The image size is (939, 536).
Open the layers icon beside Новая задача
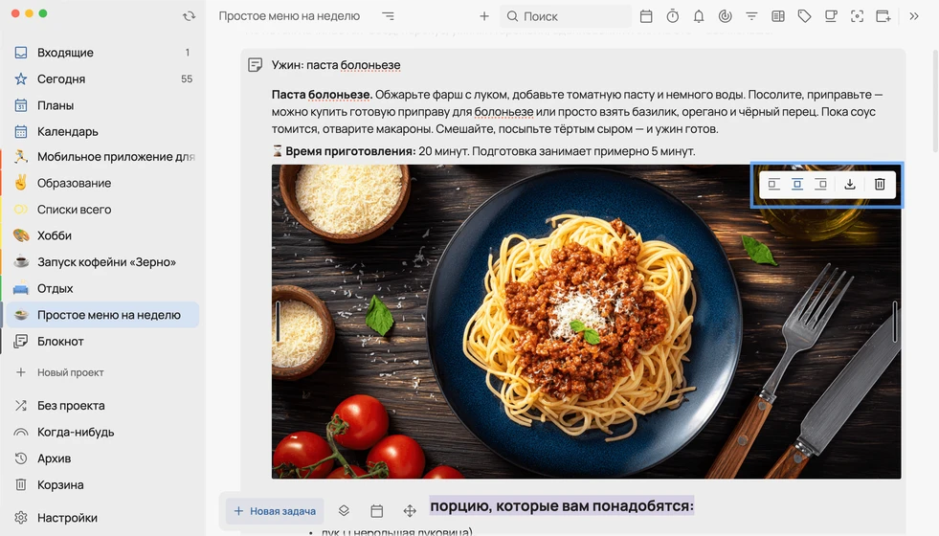(x=344, y=511)
